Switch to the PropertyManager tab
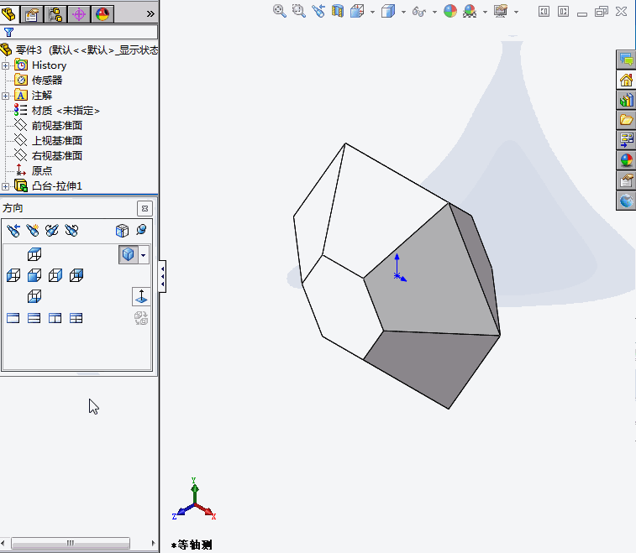The height and width of the screenshot is (553, 636). tap(32, 14)
